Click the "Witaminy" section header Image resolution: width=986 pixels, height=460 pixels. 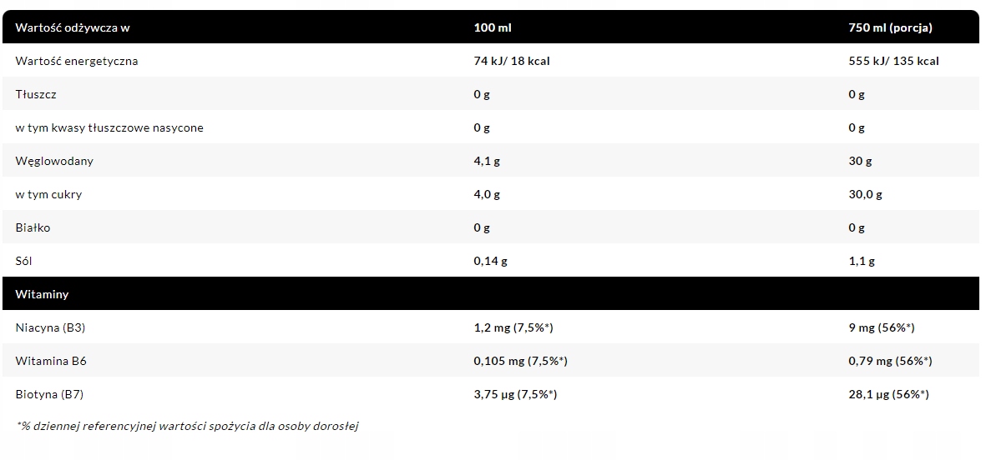coord(42,294)
